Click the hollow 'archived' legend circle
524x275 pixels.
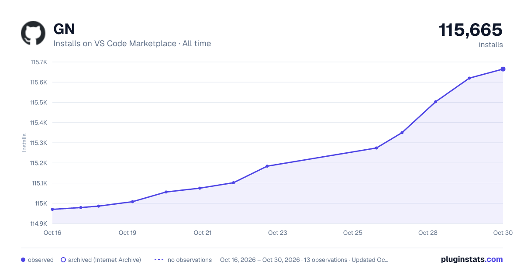click(x=63, y=260)
